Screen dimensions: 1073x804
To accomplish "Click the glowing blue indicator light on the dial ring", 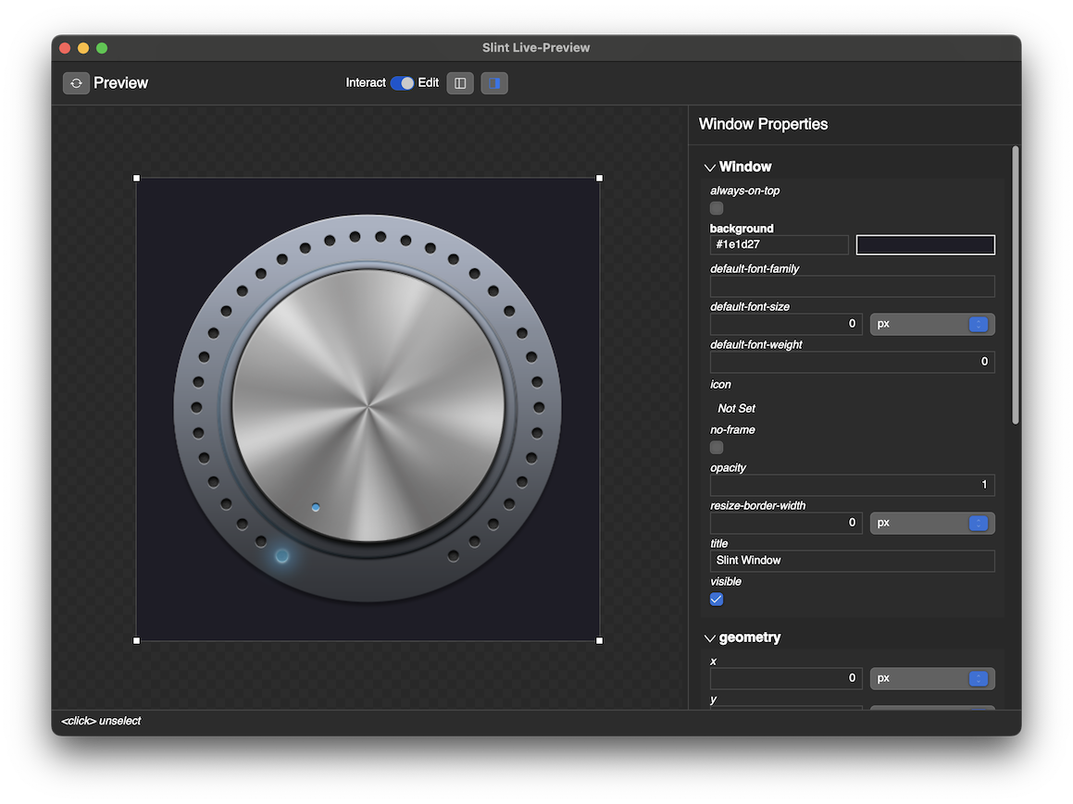I will pos(282,556).
